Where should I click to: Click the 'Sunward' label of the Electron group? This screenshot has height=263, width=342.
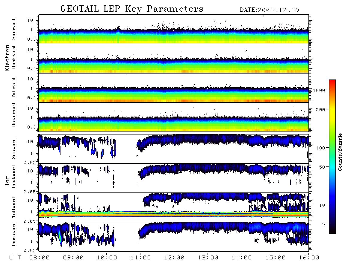pos(14,29)
